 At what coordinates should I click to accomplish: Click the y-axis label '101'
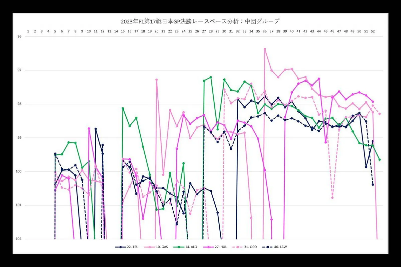click(x=19, y=205)
